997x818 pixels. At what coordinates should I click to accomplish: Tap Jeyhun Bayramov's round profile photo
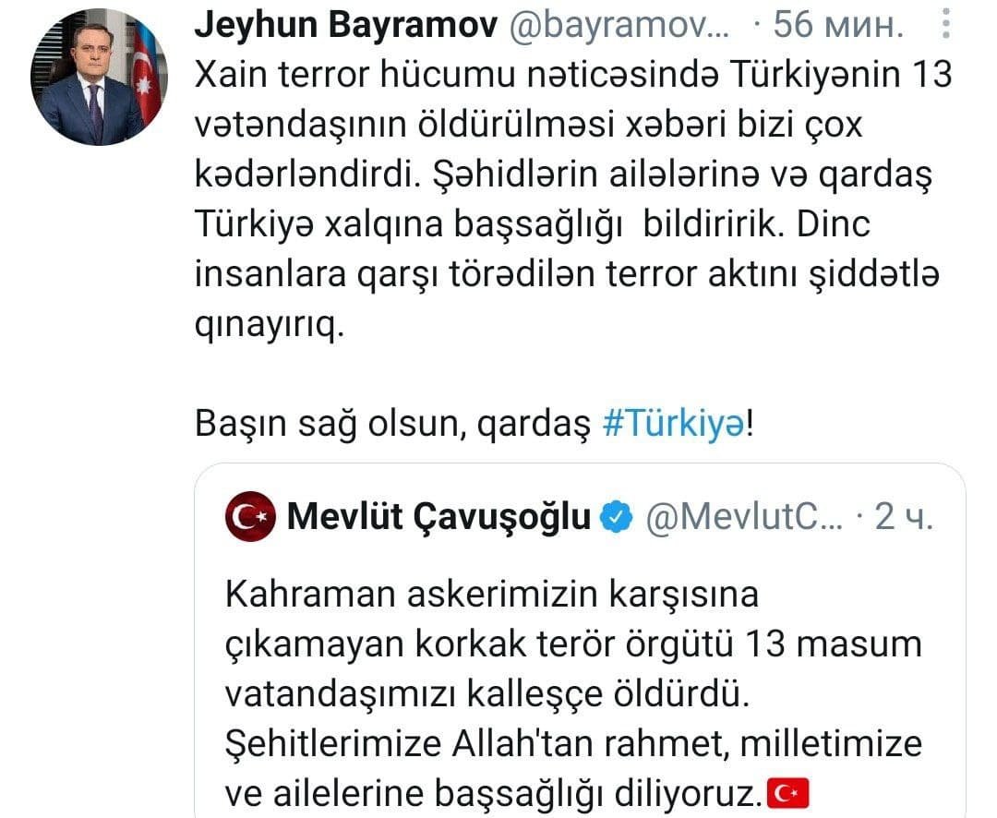click(99, 77)
